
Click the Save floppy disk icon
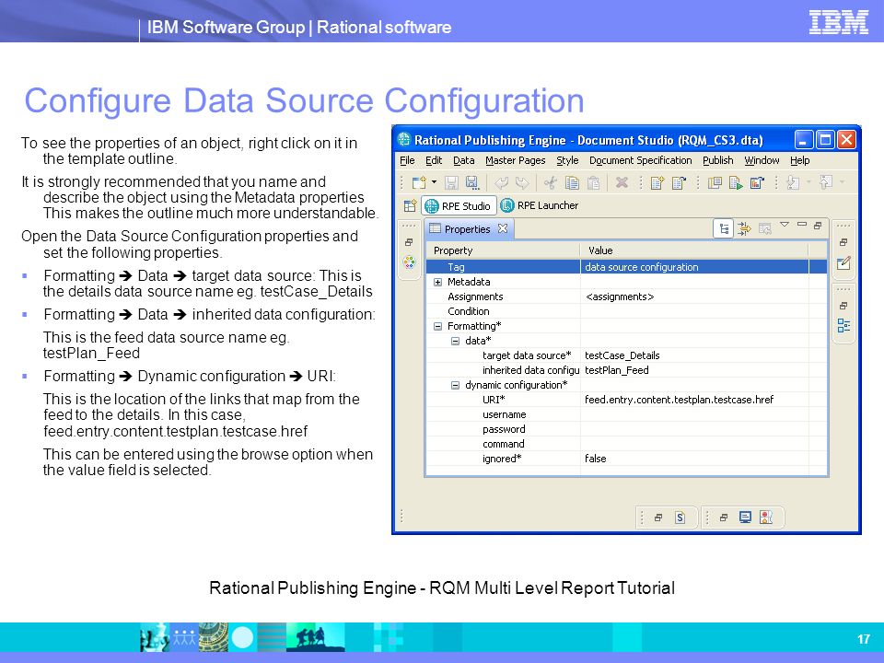pos(451,182)
